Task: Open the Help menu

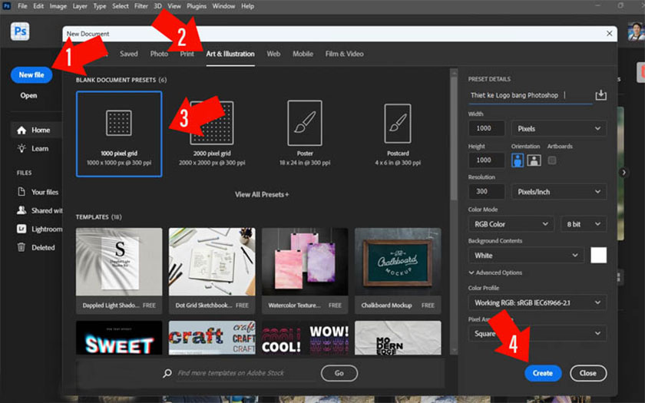Action: pyautogui.click(x=247, y=6)
